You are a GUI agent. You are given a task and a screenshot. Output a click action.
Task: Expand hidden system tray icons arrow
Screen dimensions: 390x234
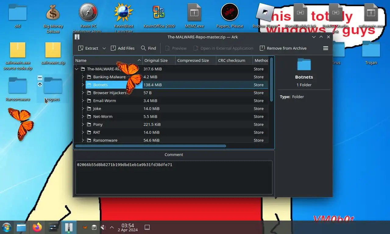pos(112,227)
